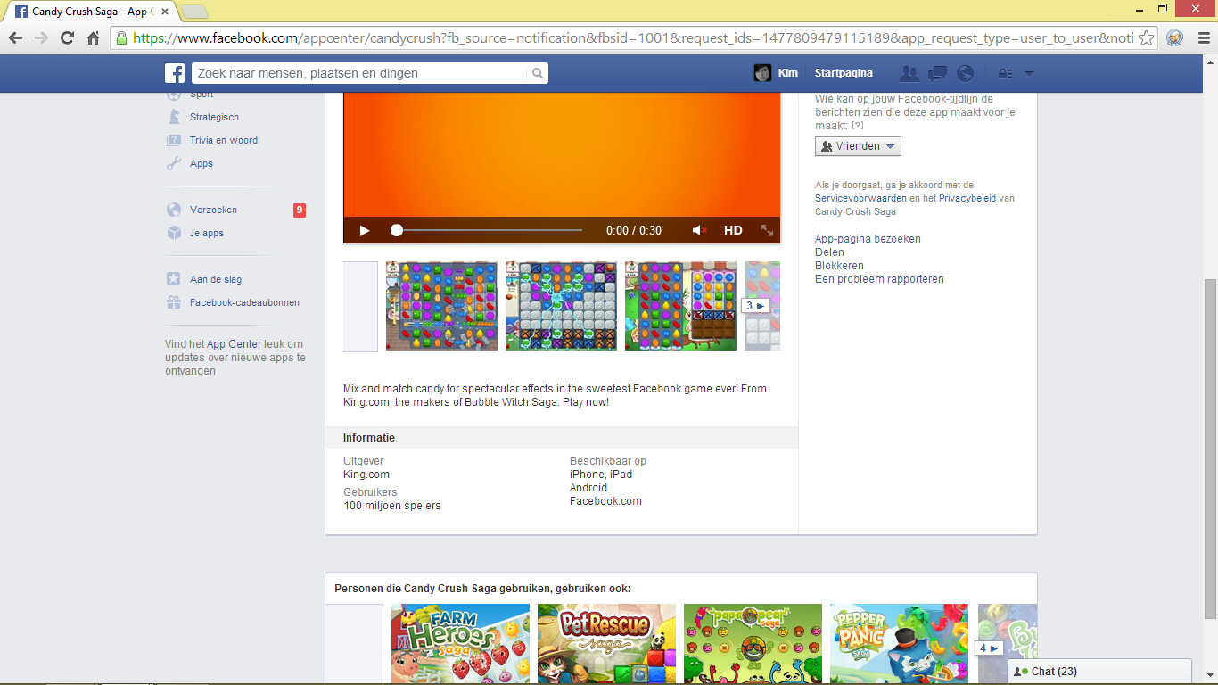Bookmark this page with star

coord(1147,37)
